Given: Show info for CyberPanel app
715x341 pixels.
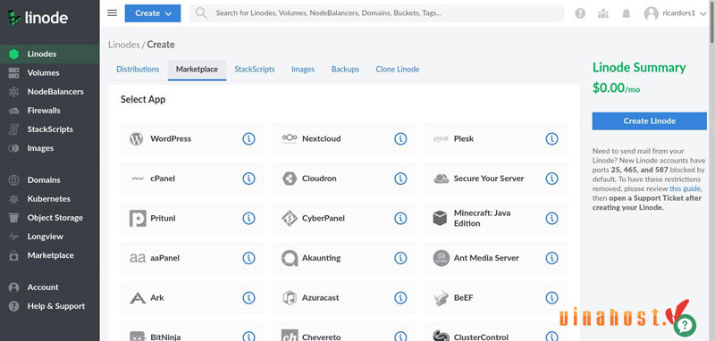Looking at the screenshot, I should [400, 218].
